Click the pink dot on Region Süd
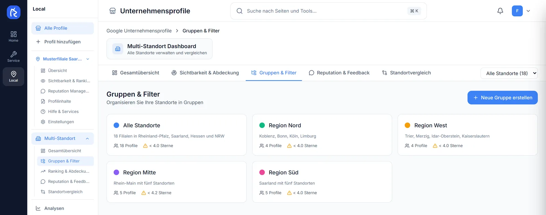546x215 pixels. [x=262, y=172]
